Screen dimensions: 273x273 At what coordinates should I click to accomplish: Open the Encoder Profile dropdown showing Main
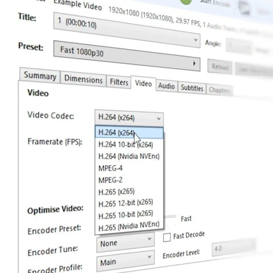click(125, 261)
